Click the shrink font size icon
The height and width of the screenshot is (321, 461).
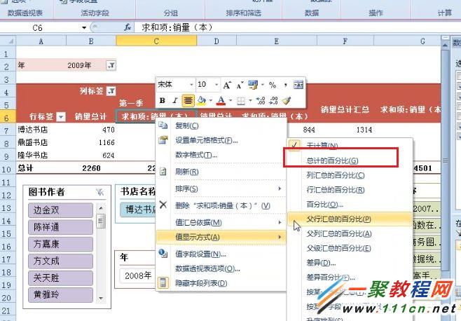tap(240, 86)
